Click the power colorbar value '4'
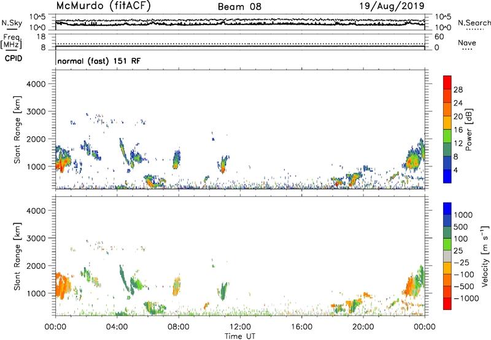The height and width of the screenshot is (340, 491). (x=456, y=170)
